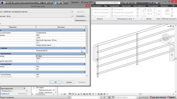Click the binoculars search icon
Viewport: 177px width, 99px height.
tap(122, 3)
